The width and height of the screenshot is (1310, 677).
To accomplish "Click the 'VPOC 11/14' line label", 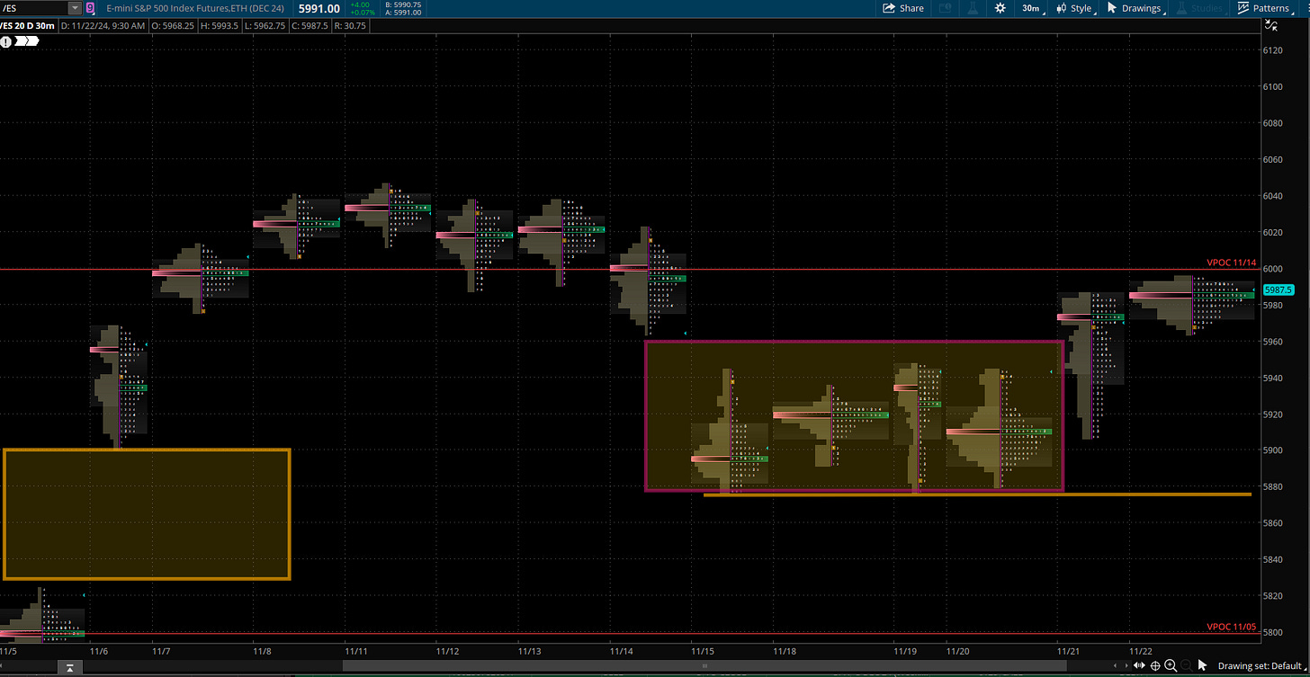I will (1232, 263).
